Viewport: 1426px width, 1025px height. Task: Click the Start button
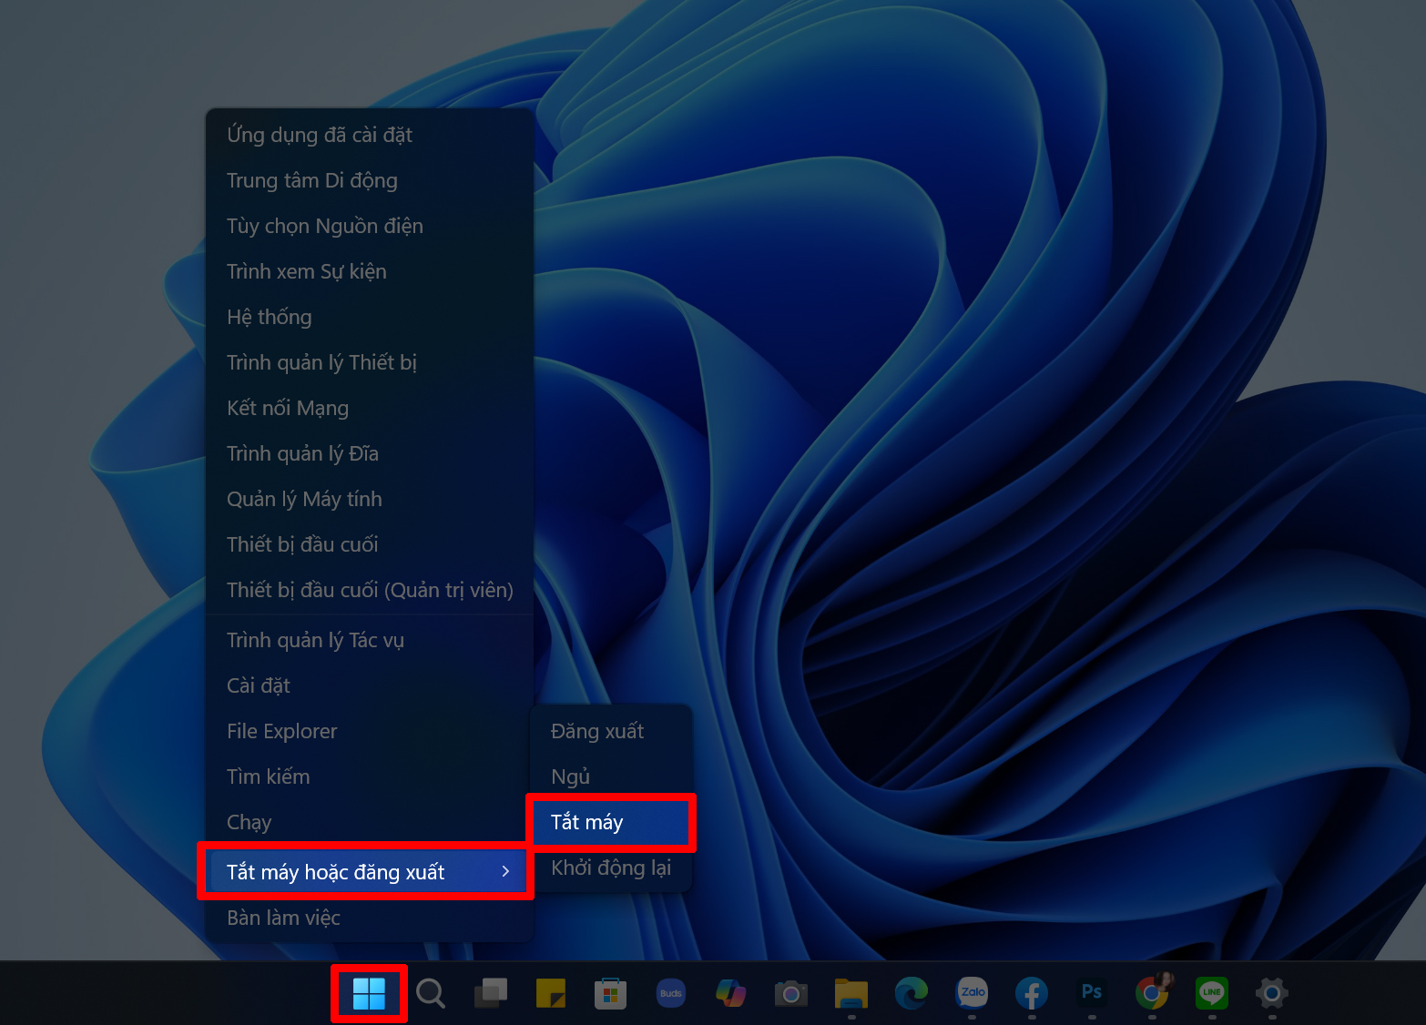[369, 993]
